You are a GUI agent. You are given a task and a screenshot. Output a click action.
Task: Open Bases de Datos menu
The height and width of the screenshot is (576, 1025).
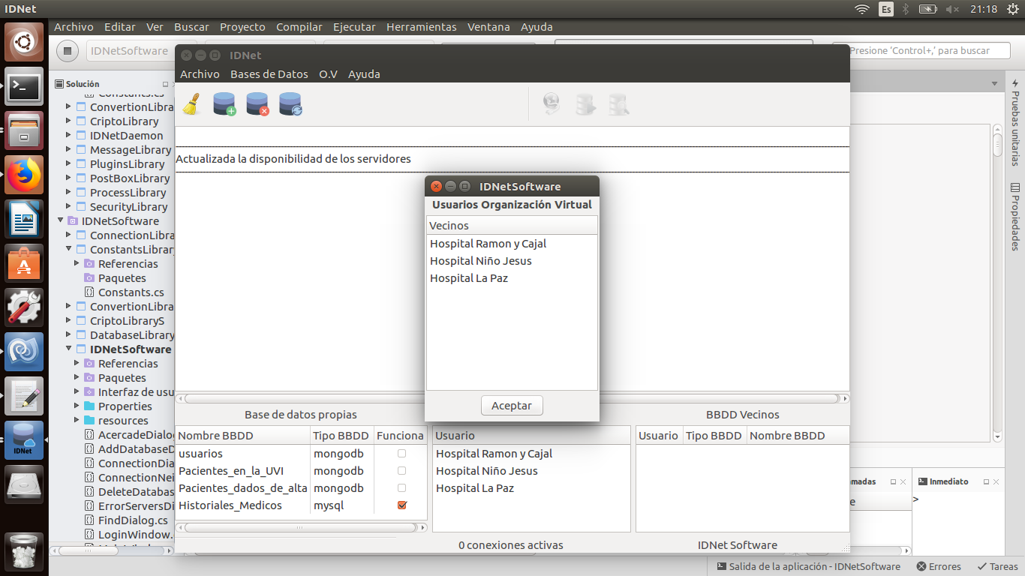(x=269, y=74)
